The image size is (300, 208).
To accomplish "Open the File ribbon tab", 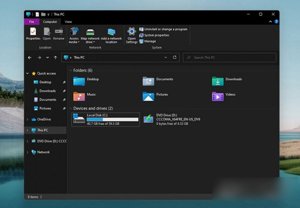I will tap(31, 22).
